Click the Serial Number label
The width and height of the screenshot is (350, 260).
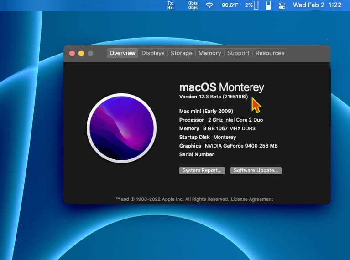197,155
